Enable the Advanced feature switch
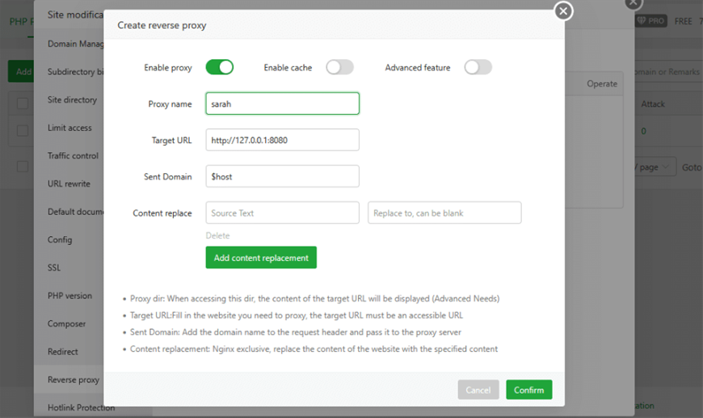The width and height of the screenshot is (703, 418). pyautogui.click(x=478, y=67)
